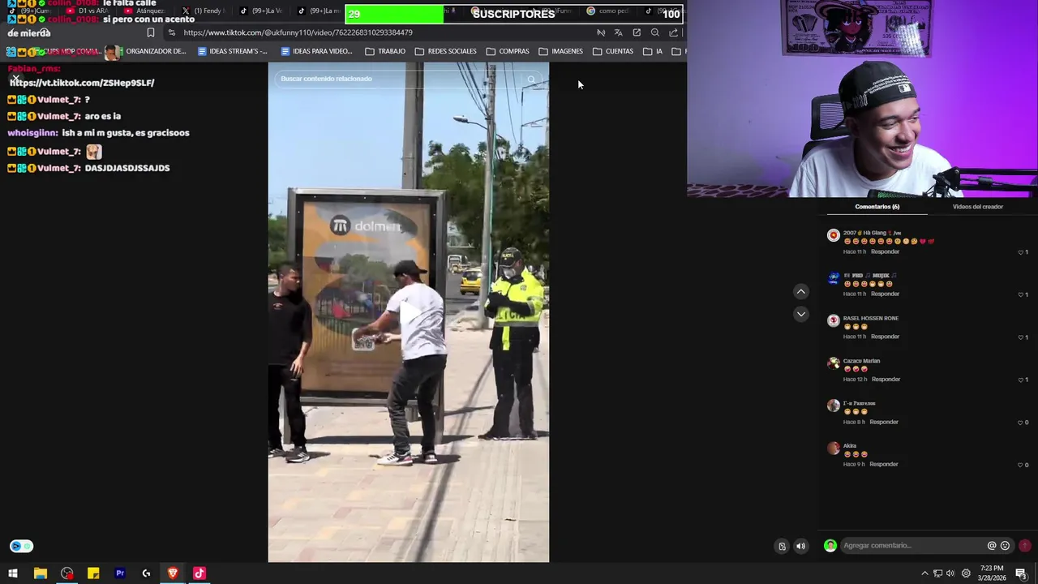1038x584 pixels.
Task: Open the translate page icon in the address bar
Action: coord(618,32)
